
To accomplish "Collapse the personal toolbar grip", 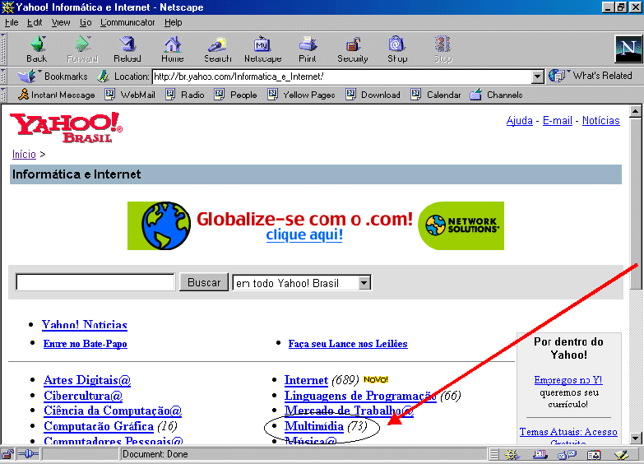I will click(x=3, y=95).
